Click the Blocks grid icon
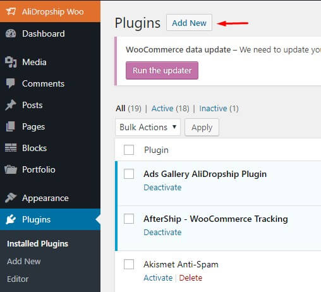This screenshot has height=292, width=321. (11, 148)
